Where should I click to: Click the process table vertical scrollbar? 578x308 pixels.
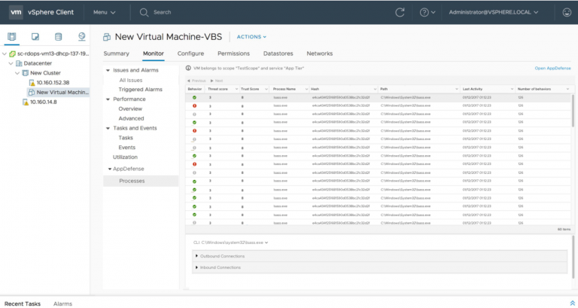point(573,111)
